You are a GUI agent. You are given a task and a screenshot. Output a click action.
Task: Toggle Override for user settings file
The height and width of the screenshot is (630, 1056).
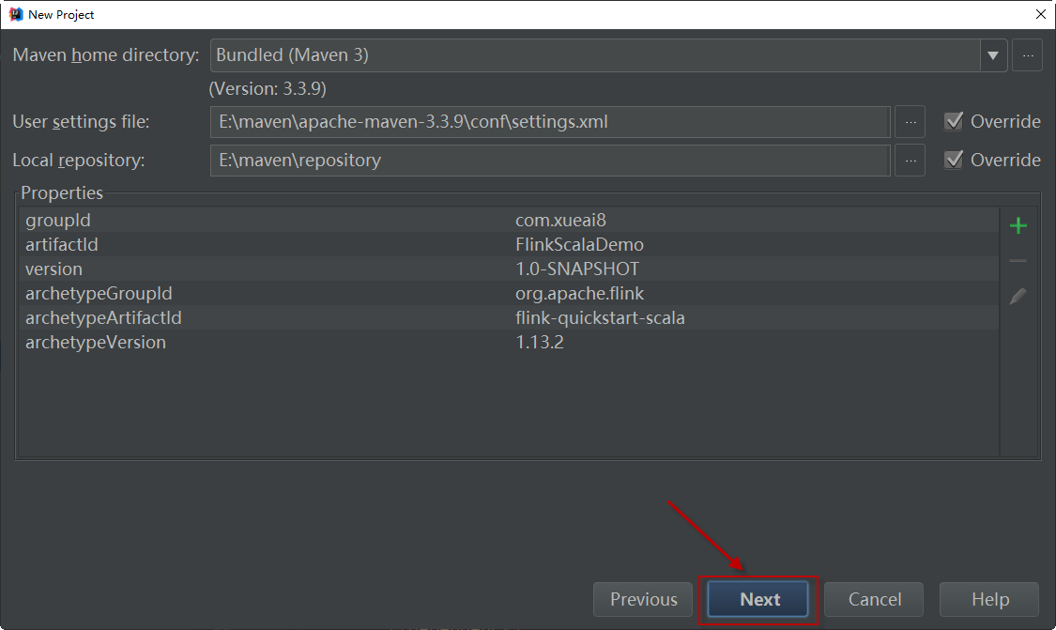click(x=954, y=120)
